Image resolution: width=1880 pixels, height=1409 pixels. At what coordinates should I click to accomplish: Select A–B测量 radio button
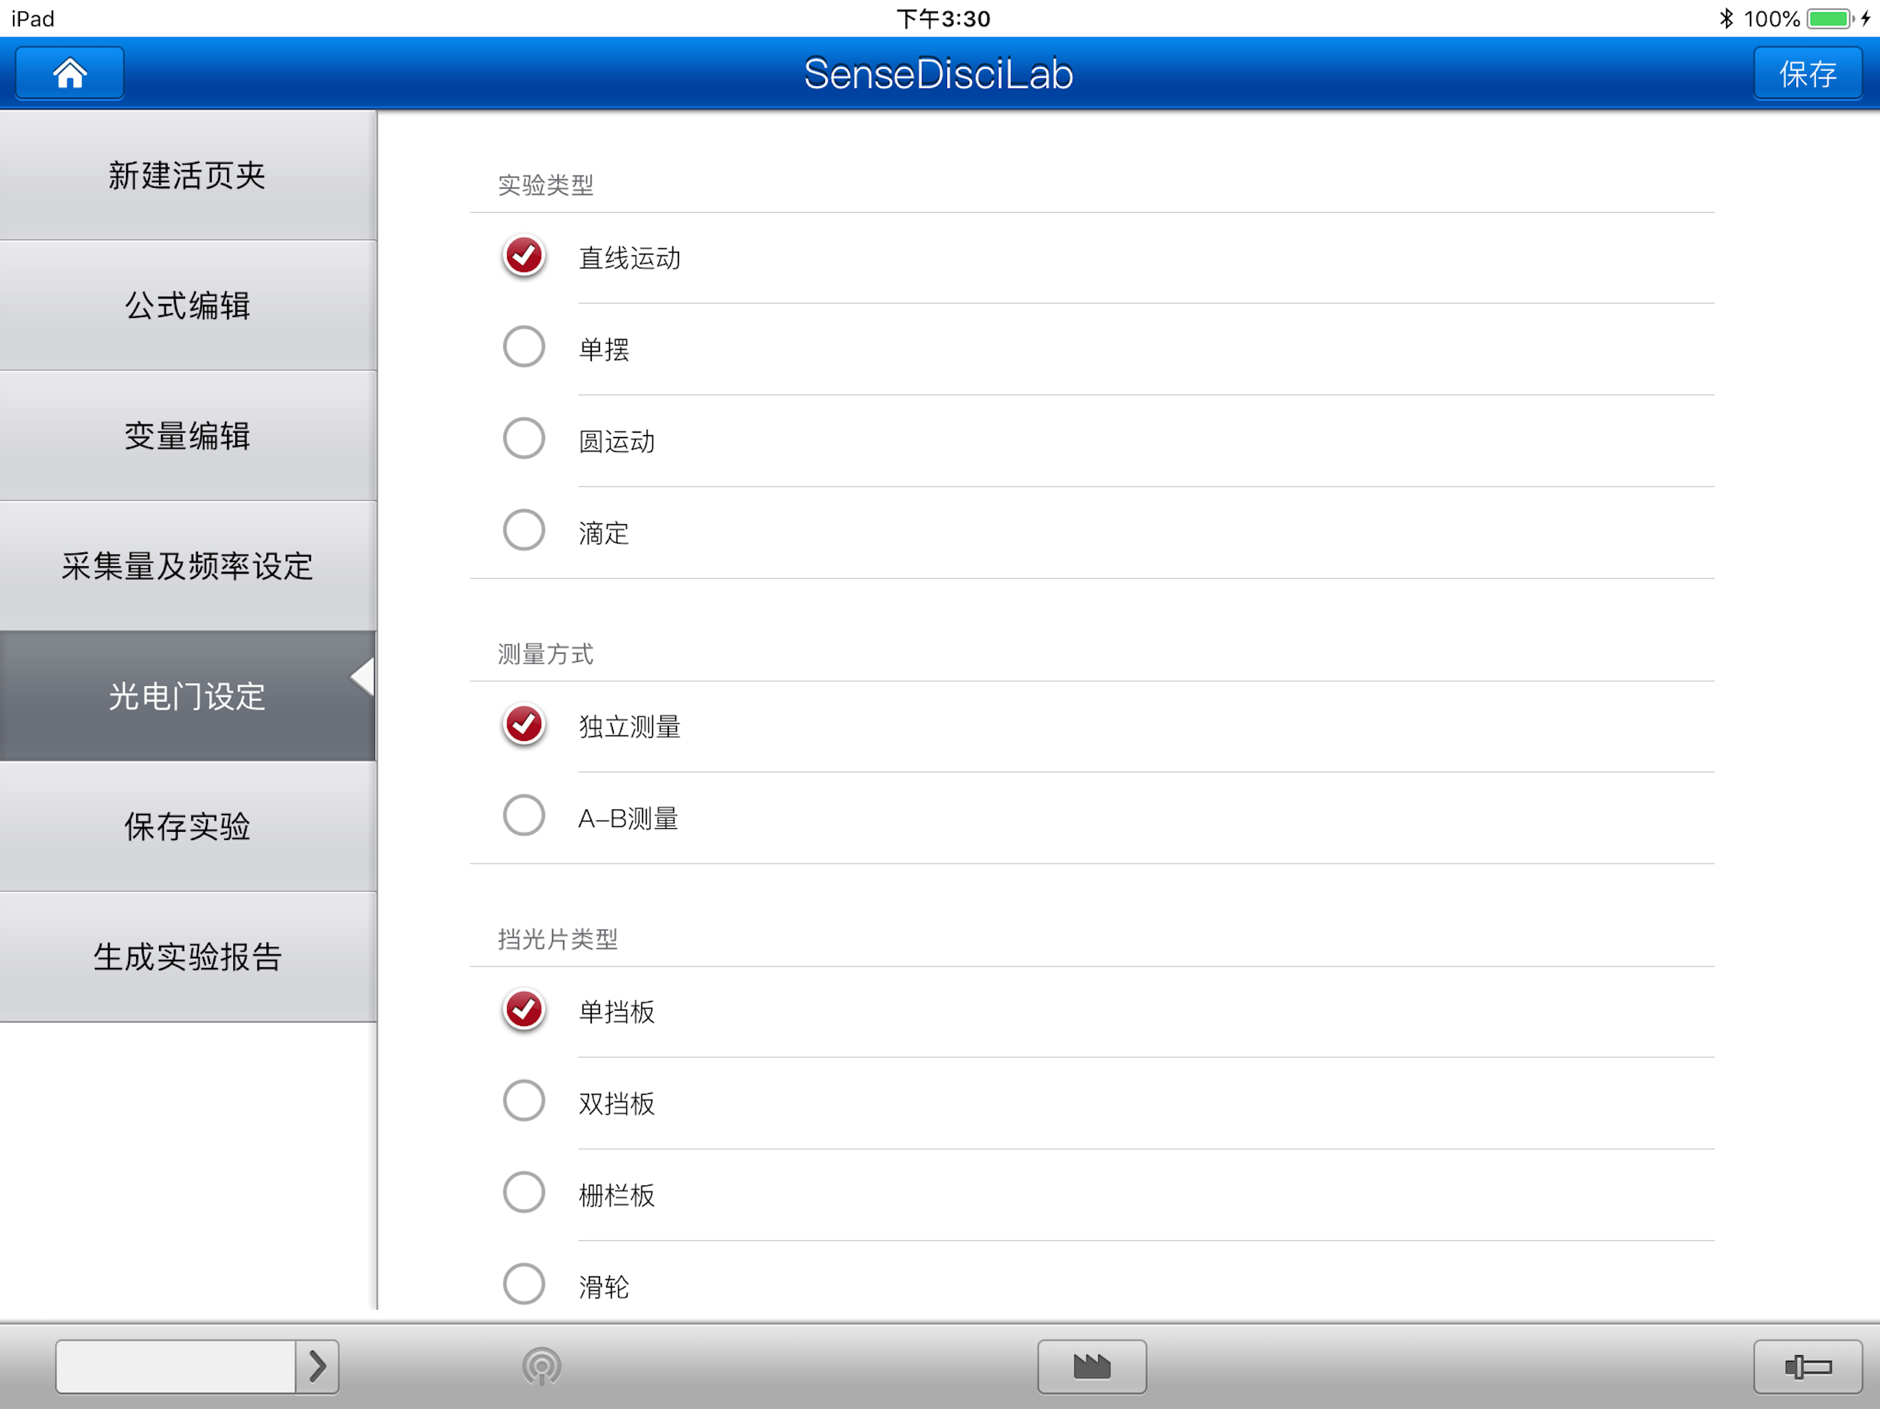(x=524, y=816)
